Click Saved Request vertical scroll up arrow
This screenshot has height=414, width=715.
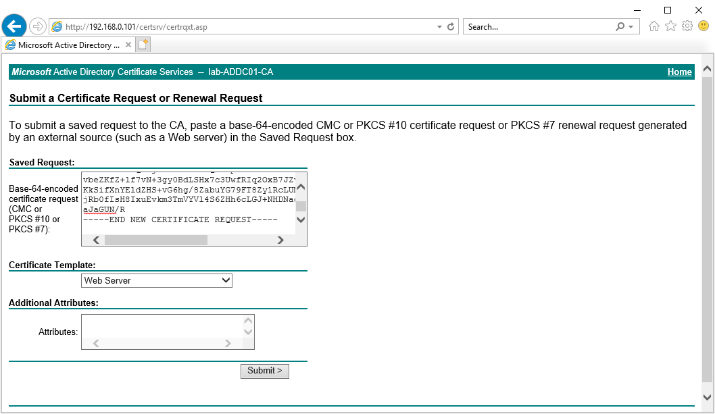301,187
